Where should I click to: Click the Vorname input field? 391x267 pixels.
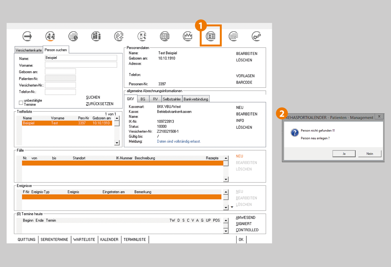coord(81,65)
